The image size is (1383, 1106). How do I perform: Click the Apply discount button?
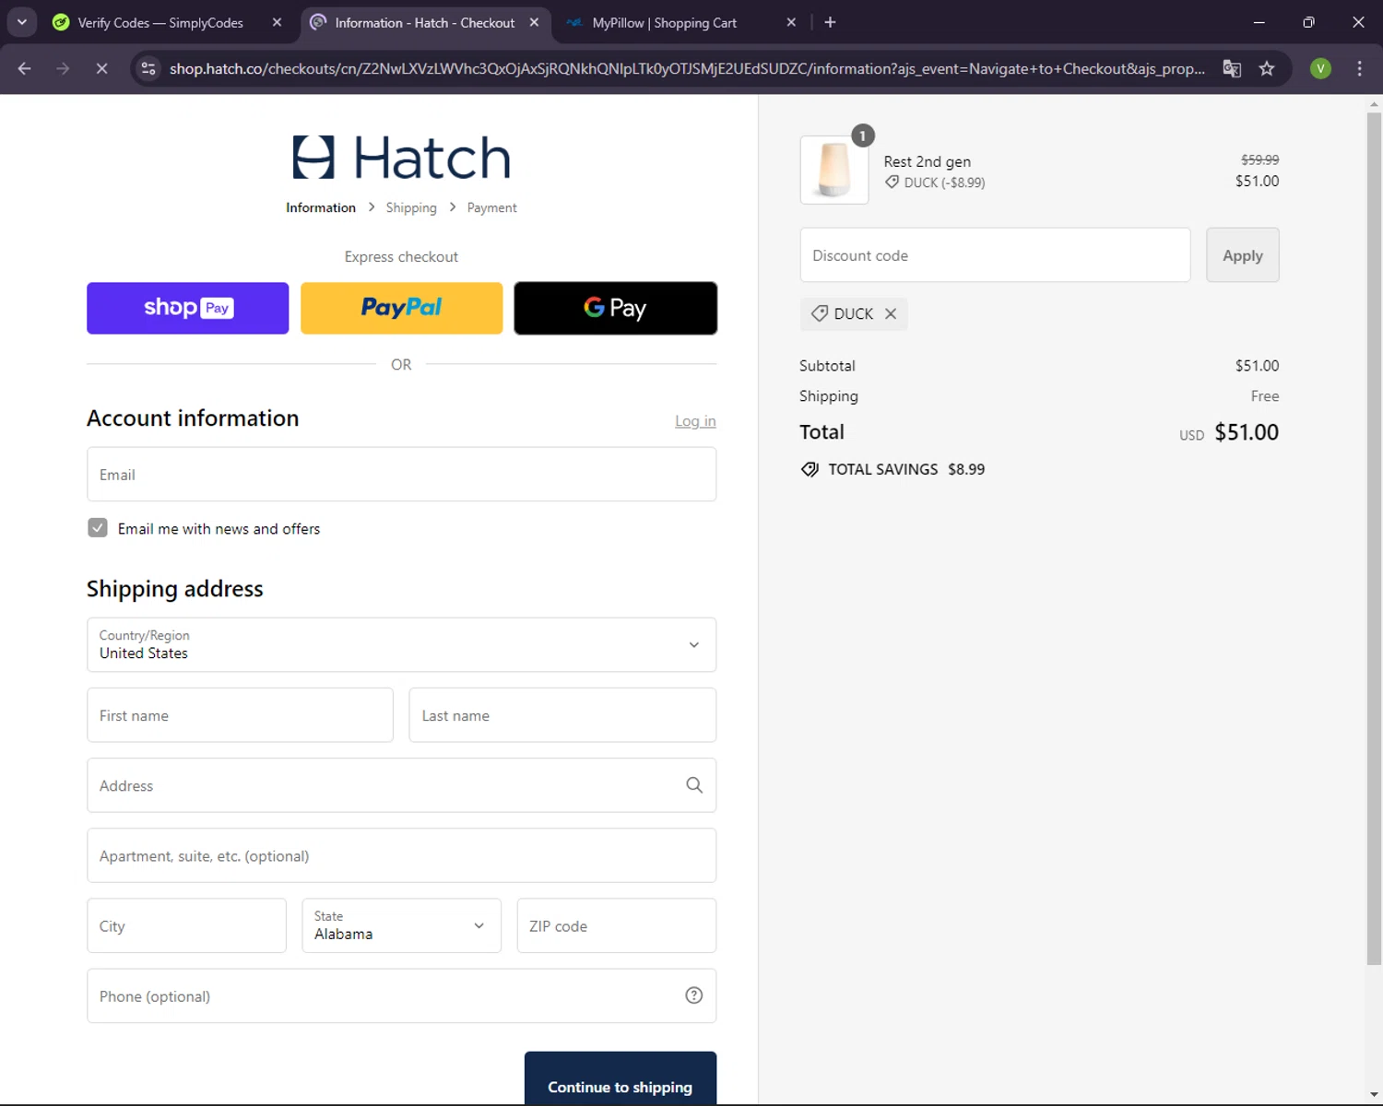coord(1242,255)
